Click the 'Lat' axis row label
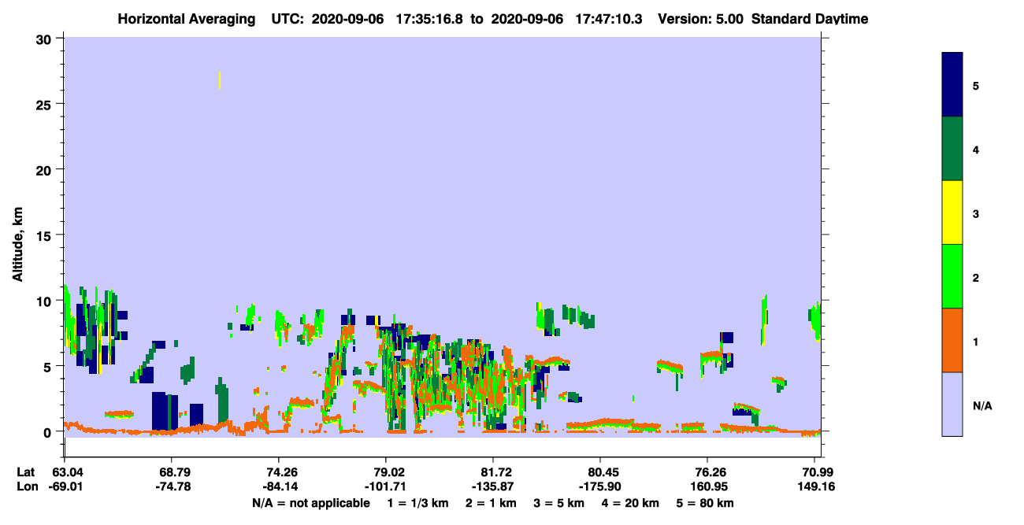The height and width of the screenshot is (525, 1024). 26,472
